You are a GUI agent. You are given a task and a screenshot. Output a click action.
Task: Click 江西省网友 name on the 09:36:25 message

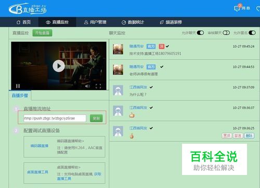[138, 128]
